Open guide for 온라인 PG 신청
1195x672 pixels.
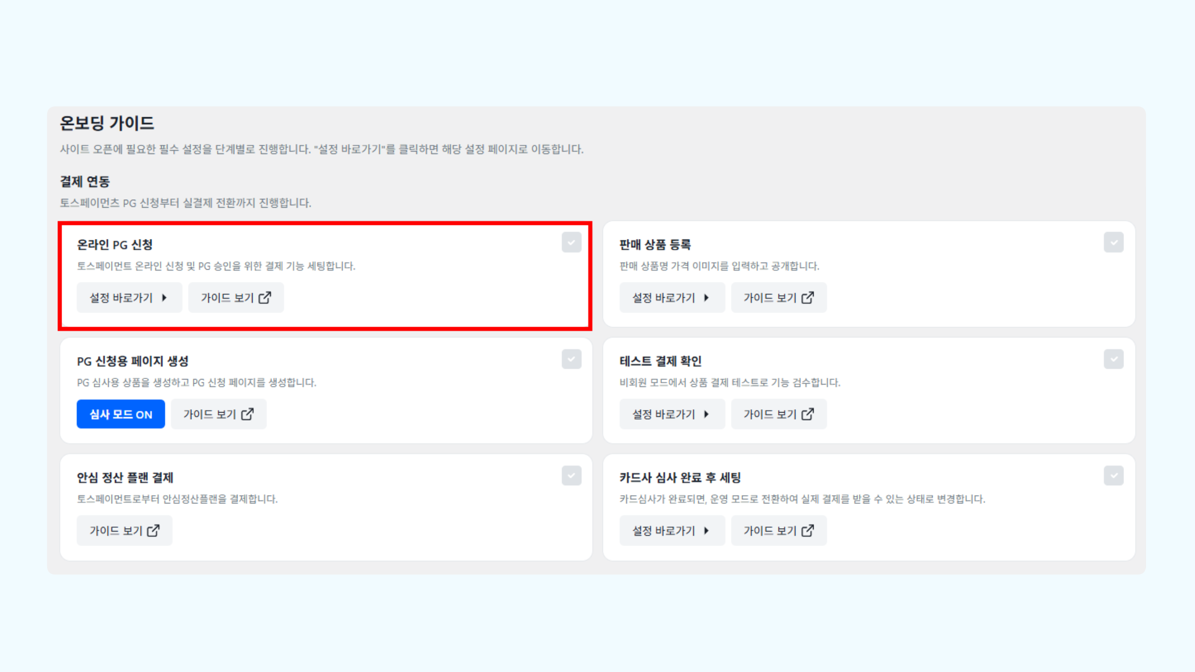(236, 298)
